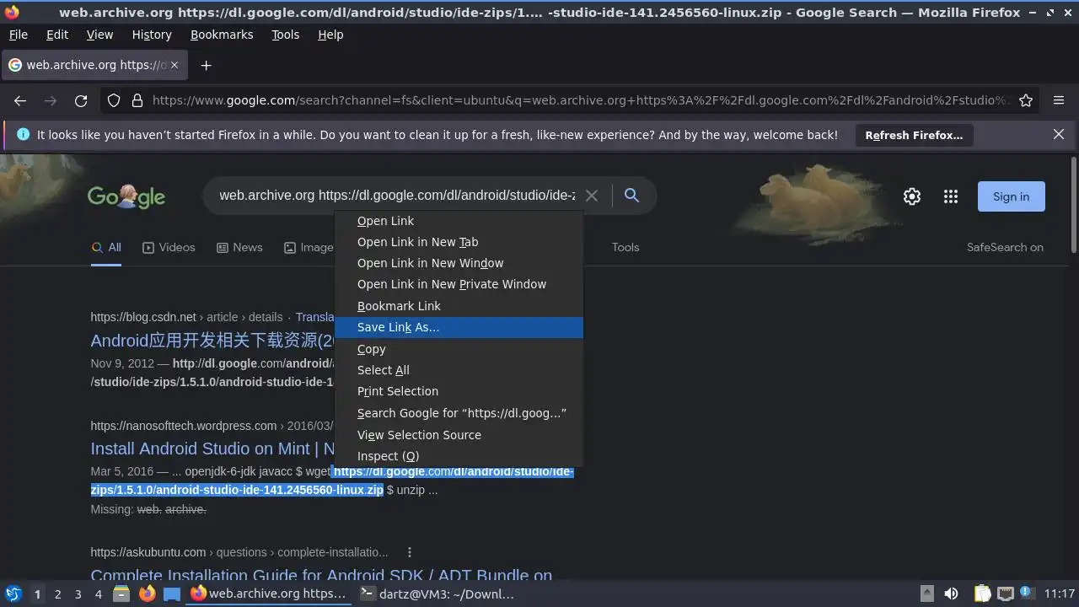The image size is (1079, 607).
Task: Open the tracking protection shield icon
Action: click(x=114, y=100)
